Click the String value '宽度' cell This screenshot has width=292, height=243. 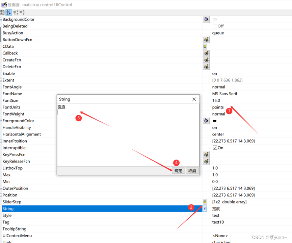(x=216, y=209)
